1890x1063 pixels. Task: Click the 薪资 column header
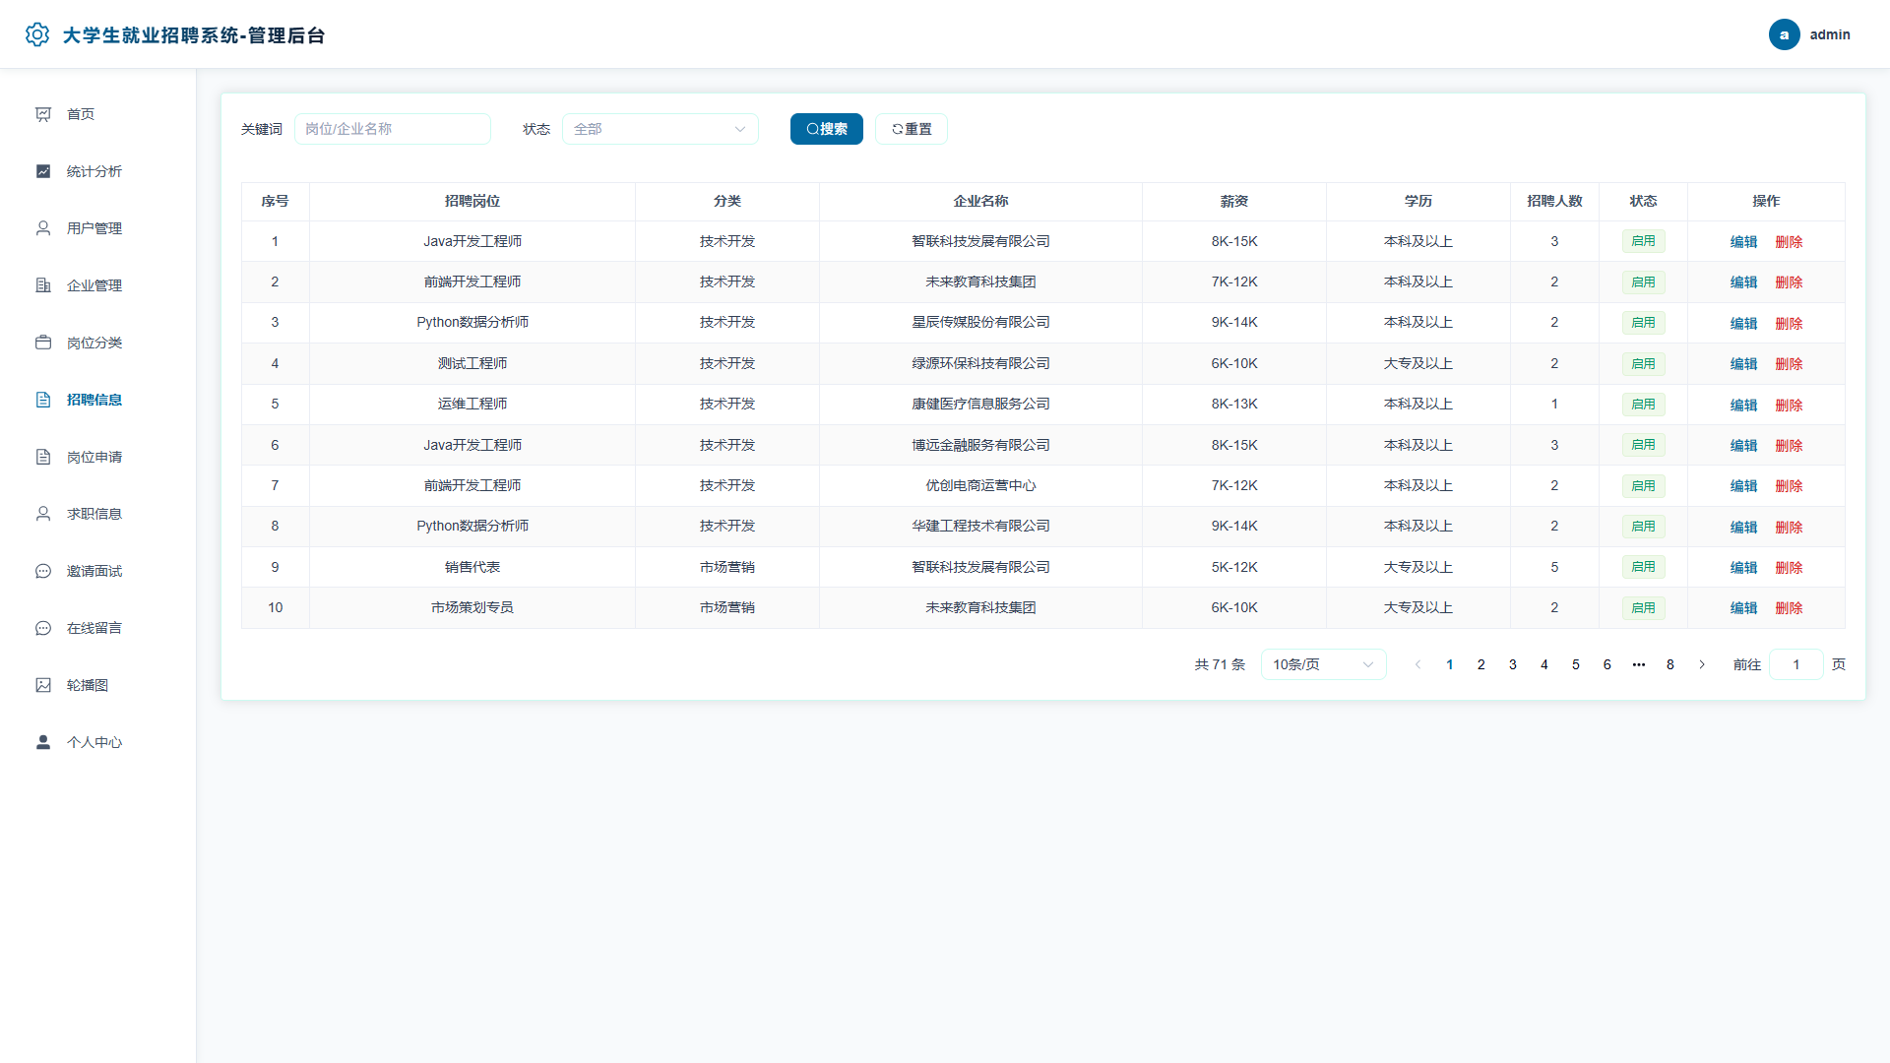1234,201
